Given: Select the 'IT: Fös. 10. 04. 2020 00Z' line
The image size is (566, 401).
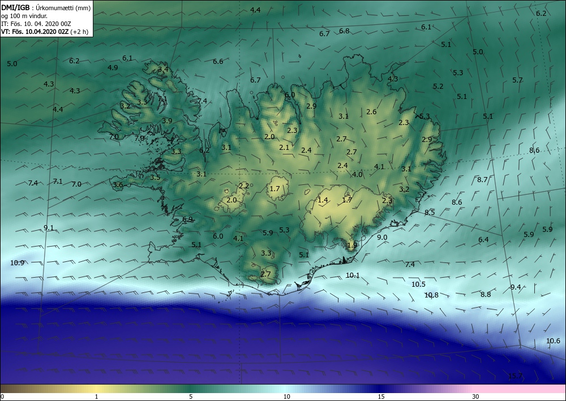Looking at the screenshot, I should 36,24.
